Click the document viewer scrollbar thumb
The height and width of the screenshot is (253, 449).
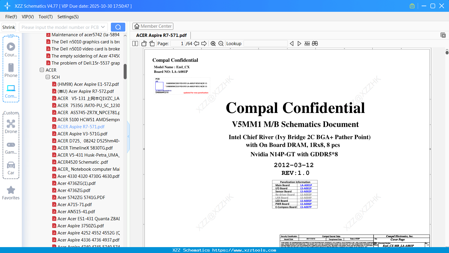tap(447, 53)
